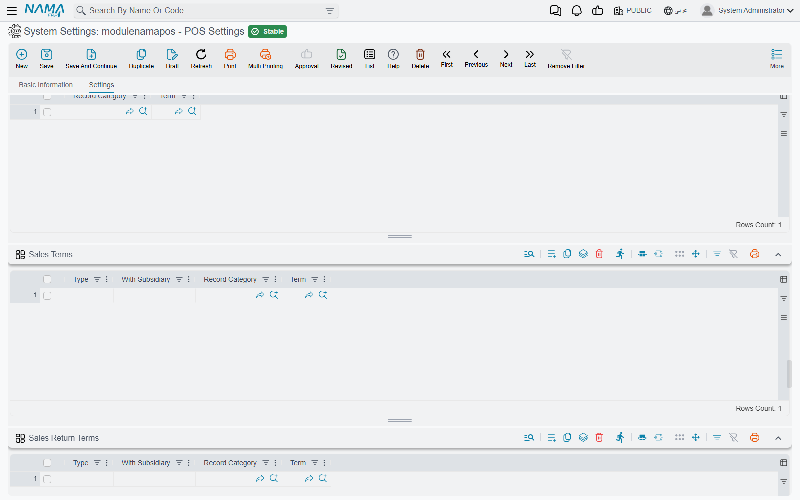Click the print icon in Sales Return Terms
This screenshot has height=500, width=800.
click(755, 437)
